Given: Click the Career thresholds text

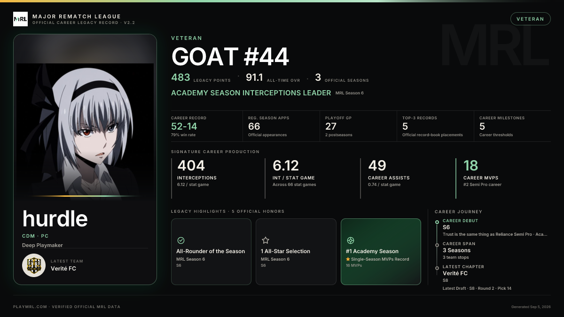Looking at the screenshot, I should 496,135.
